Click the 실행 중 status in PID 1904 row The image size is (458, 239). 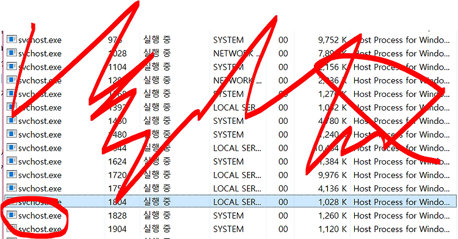coord(157,229)
